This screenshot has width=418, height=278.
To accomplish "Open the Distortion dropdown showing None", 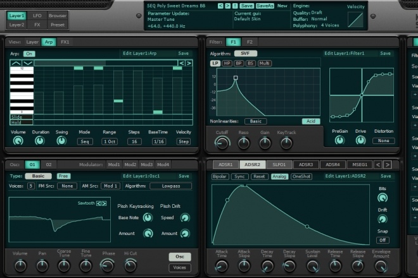I will [x=383, y=141].
